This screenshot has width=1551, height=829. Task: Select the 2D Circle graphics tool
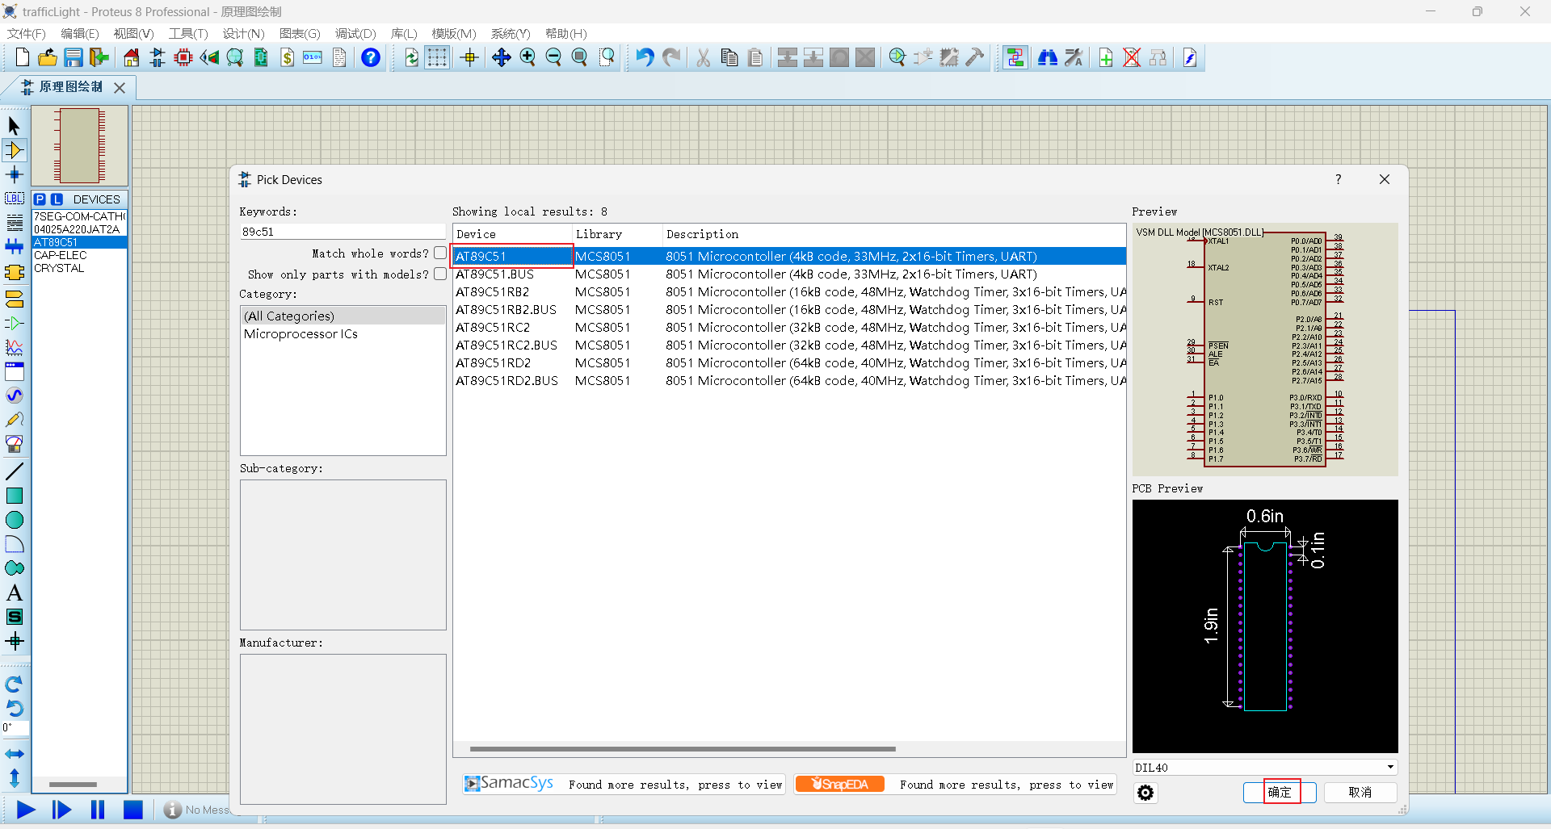(15, 520)
